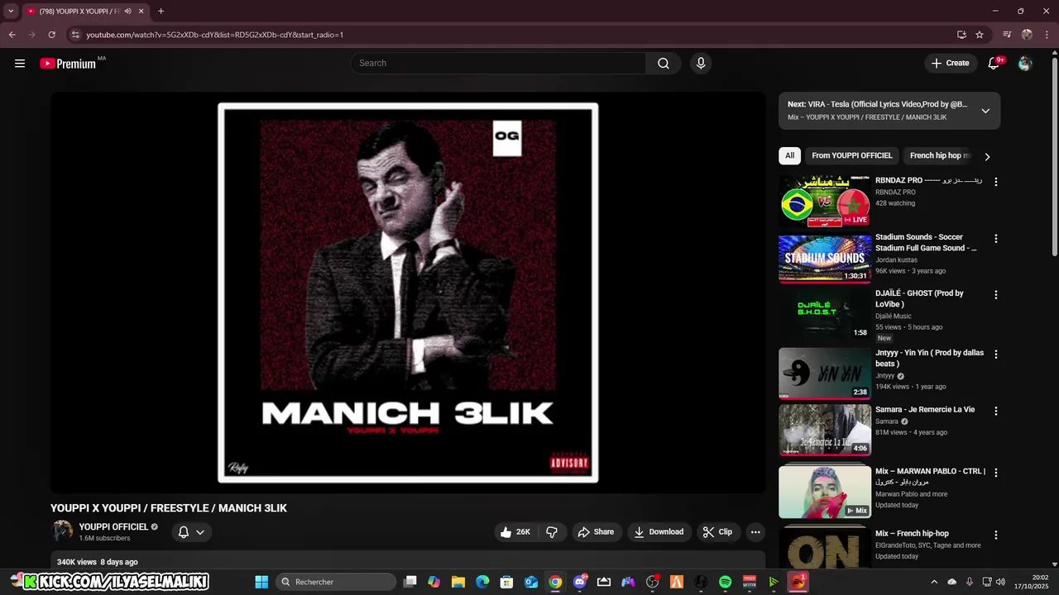
Task: Open File Explorer from taskbar
Action: pos(458,582)
